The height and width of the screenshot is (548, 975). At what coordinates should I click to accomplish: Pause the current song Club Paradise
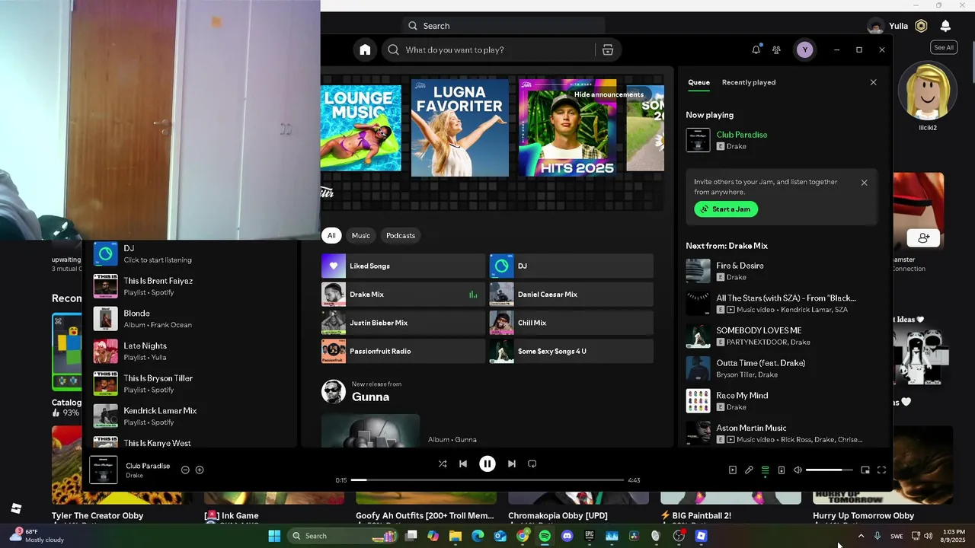click(487, 464)
